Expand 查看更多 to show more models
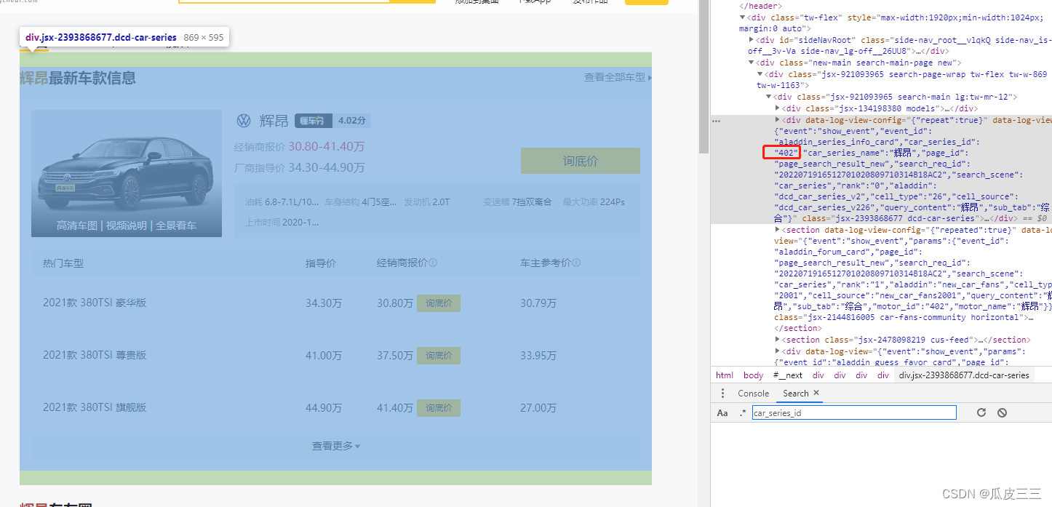 pyautogui.click(x=336, y=446)
